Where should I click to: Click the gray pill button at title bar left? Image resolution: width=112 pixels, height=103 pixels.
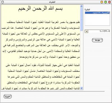pyautogui.click(x=3, y=2)
